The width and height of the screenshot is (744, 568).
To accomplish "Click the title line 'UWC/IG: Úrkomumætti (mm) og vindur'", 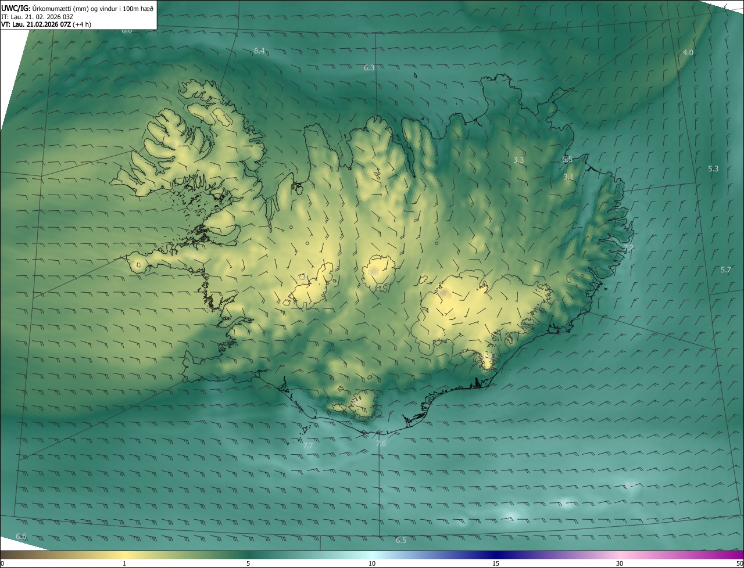I will coord(77,8).
